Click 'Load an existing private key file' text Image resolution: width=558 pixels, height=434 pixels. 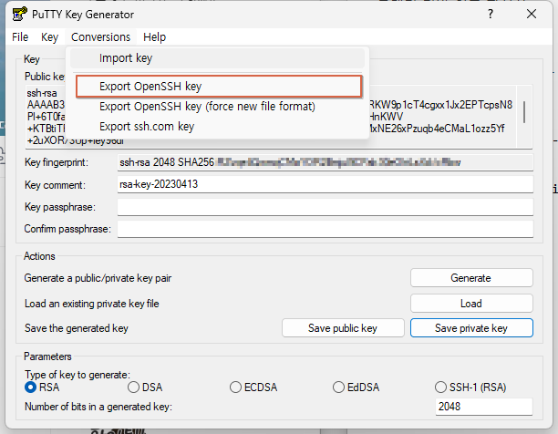(91, 304)
